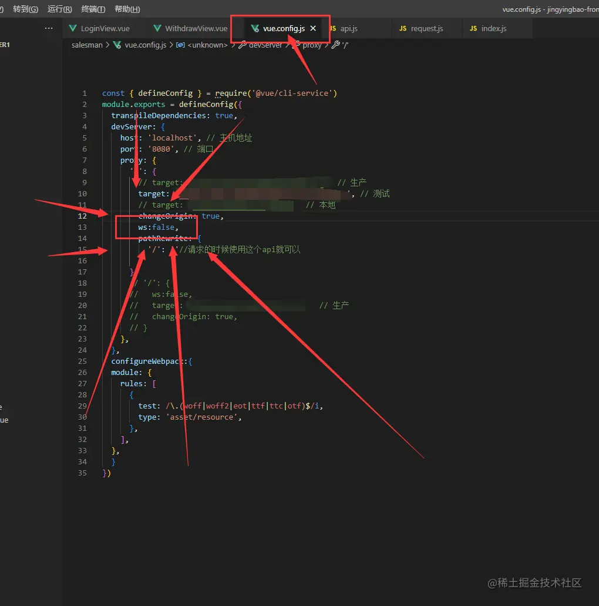
Task: Switch to the LoginView.vue tab
Action: (x=105, y=29)
